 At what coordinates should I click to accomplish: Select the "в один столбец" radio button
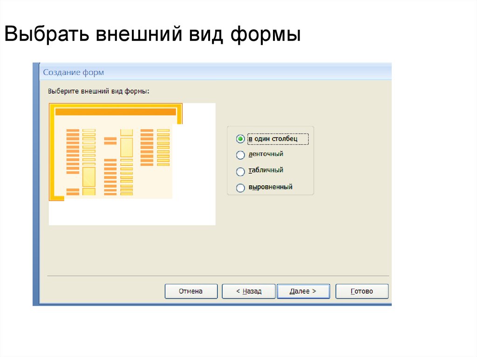tap(240, 139)
